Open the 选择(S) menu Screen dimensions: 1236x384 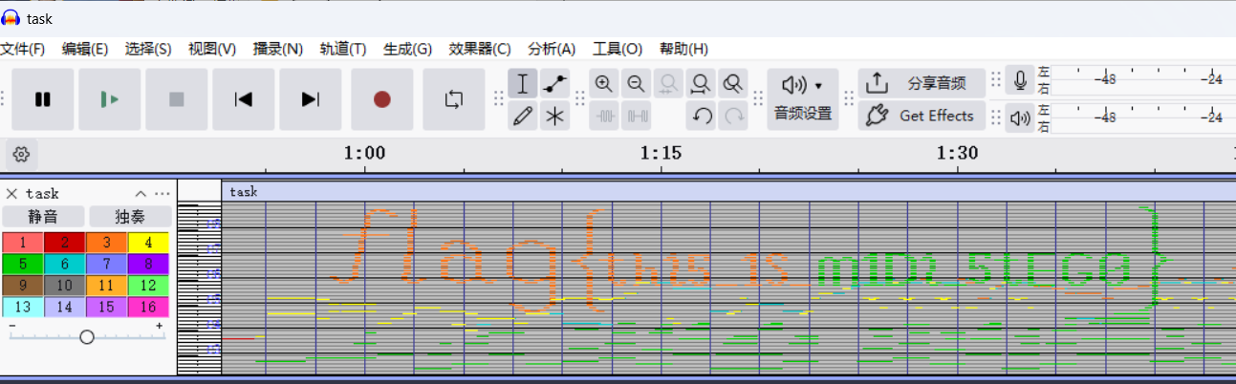click(x=148, y=49)
